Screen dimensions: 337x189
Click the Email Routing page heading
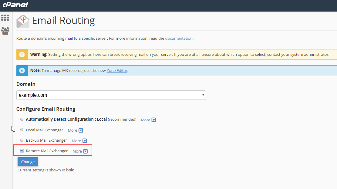[63, 21]
